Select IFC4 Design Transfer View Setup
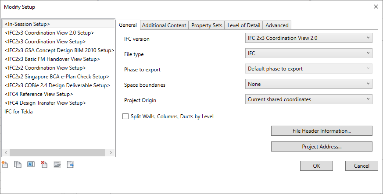 click(58, 103)
